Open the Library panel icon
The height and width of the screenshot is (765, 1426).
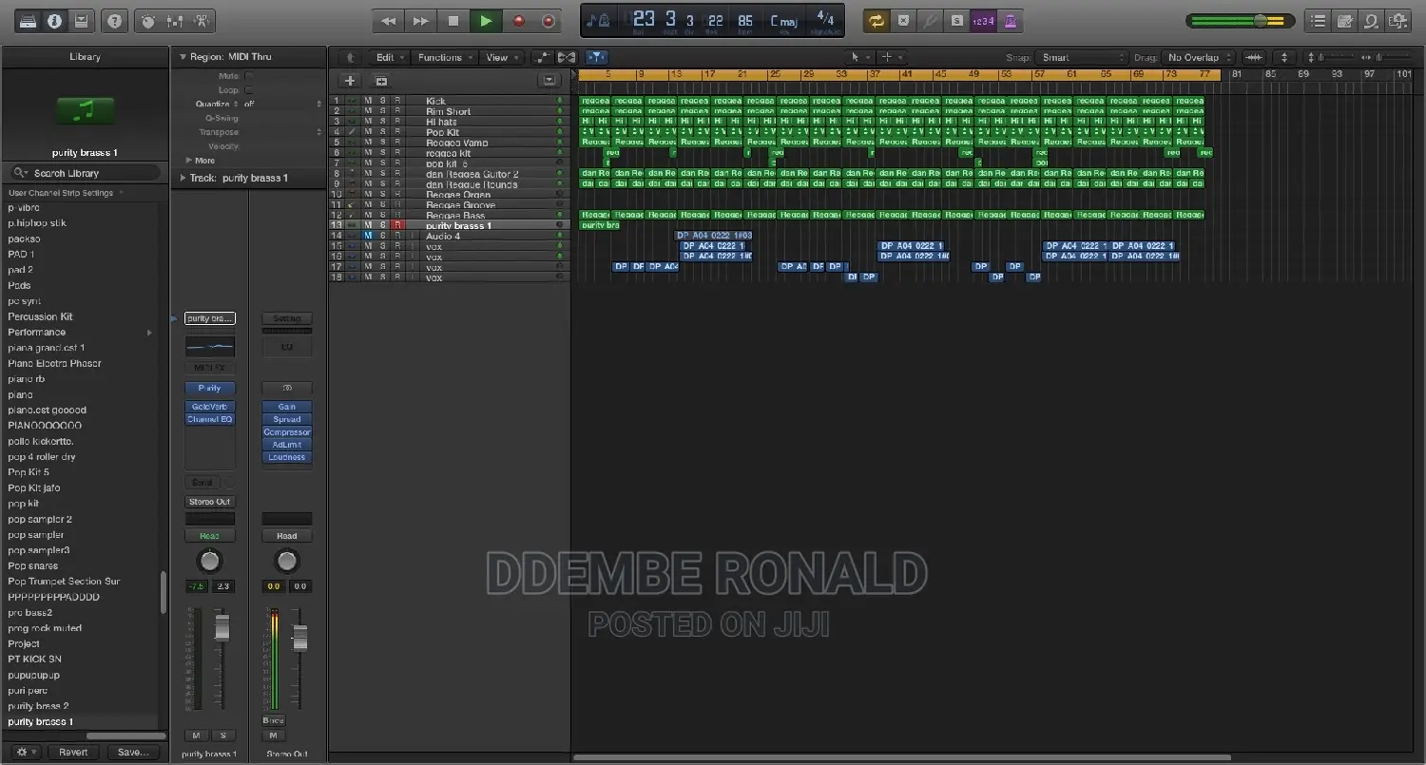click(28, 20)
